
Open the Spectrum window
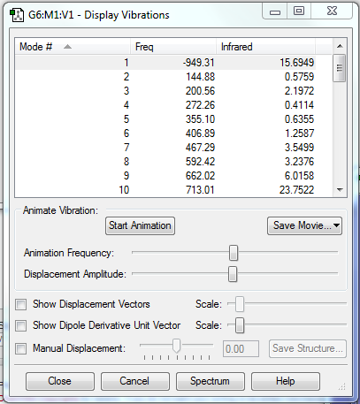210,381
